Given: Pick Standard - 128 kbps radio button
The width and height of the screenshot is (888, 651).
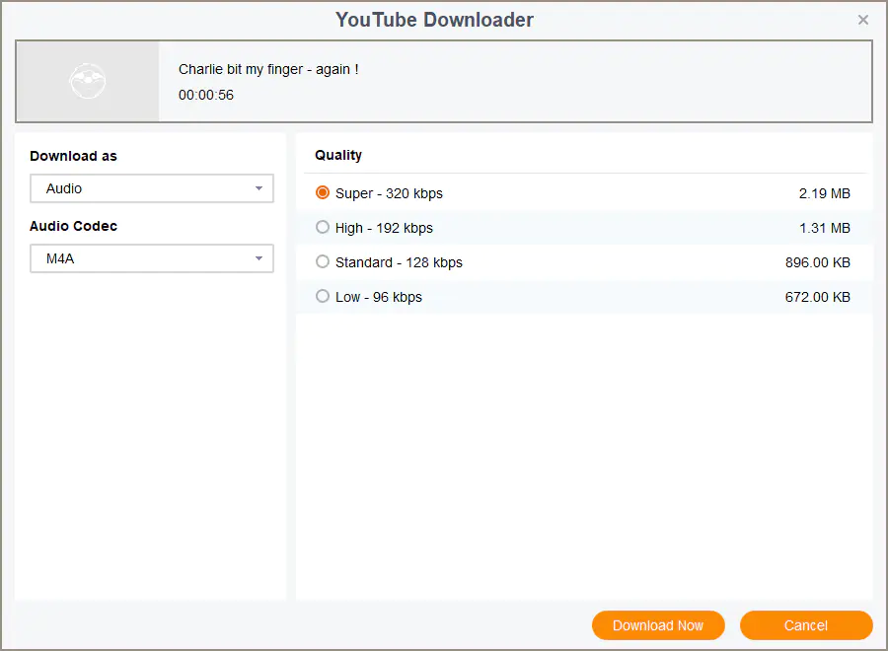Looking at the screenshot, I should (323, 262).
